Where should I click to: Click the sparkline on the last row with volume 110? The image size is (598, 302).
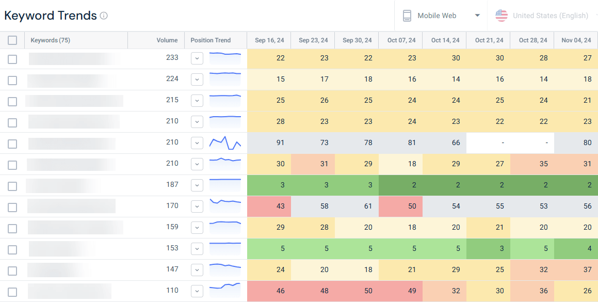point(225,291)
